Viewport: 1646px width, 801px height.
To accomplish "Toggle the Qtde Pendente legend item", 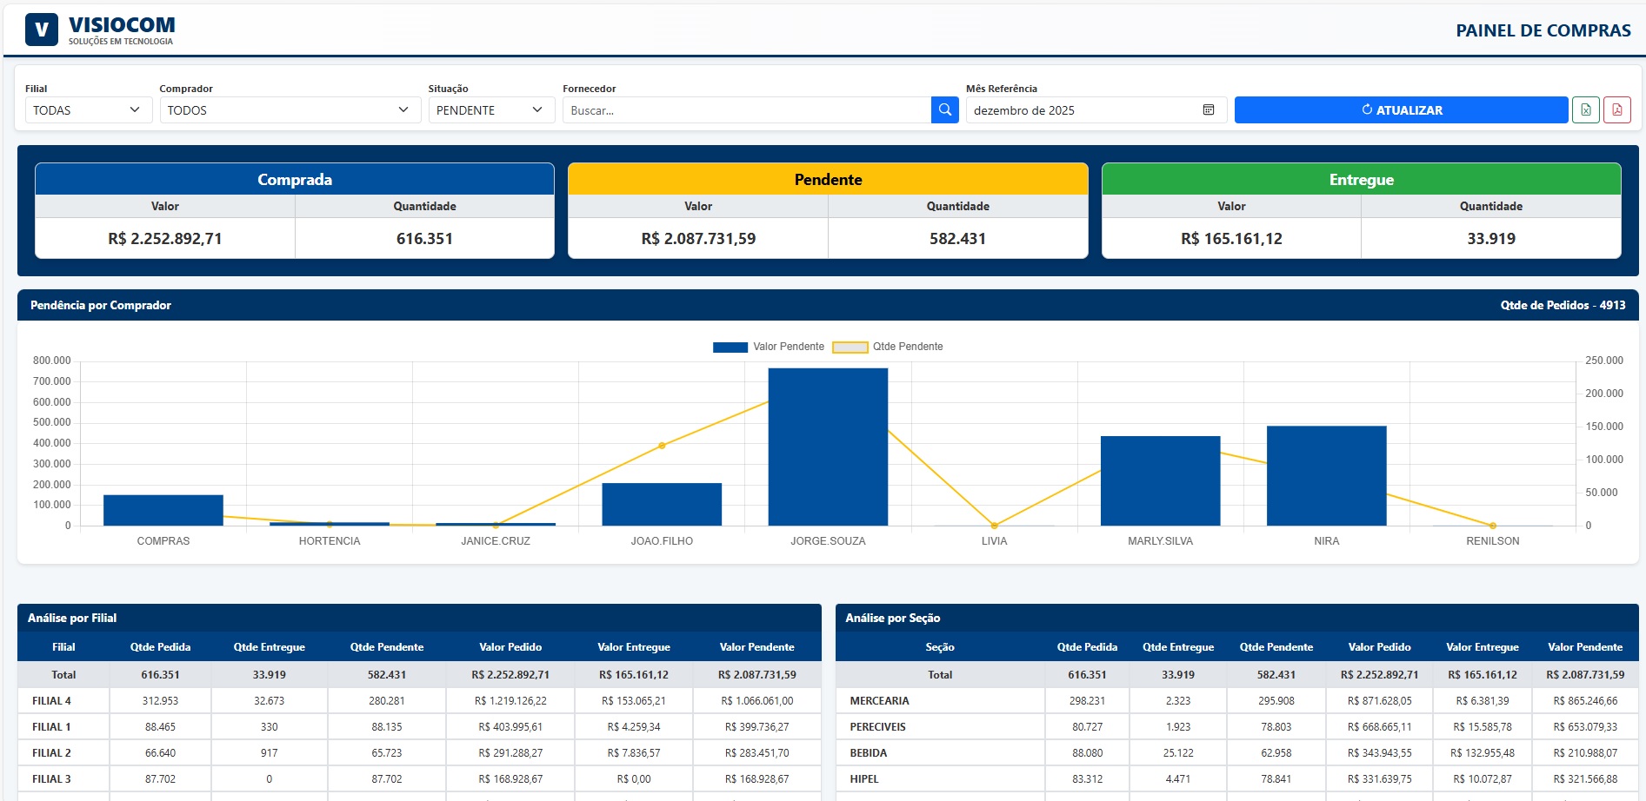I will tap(907, 346).
